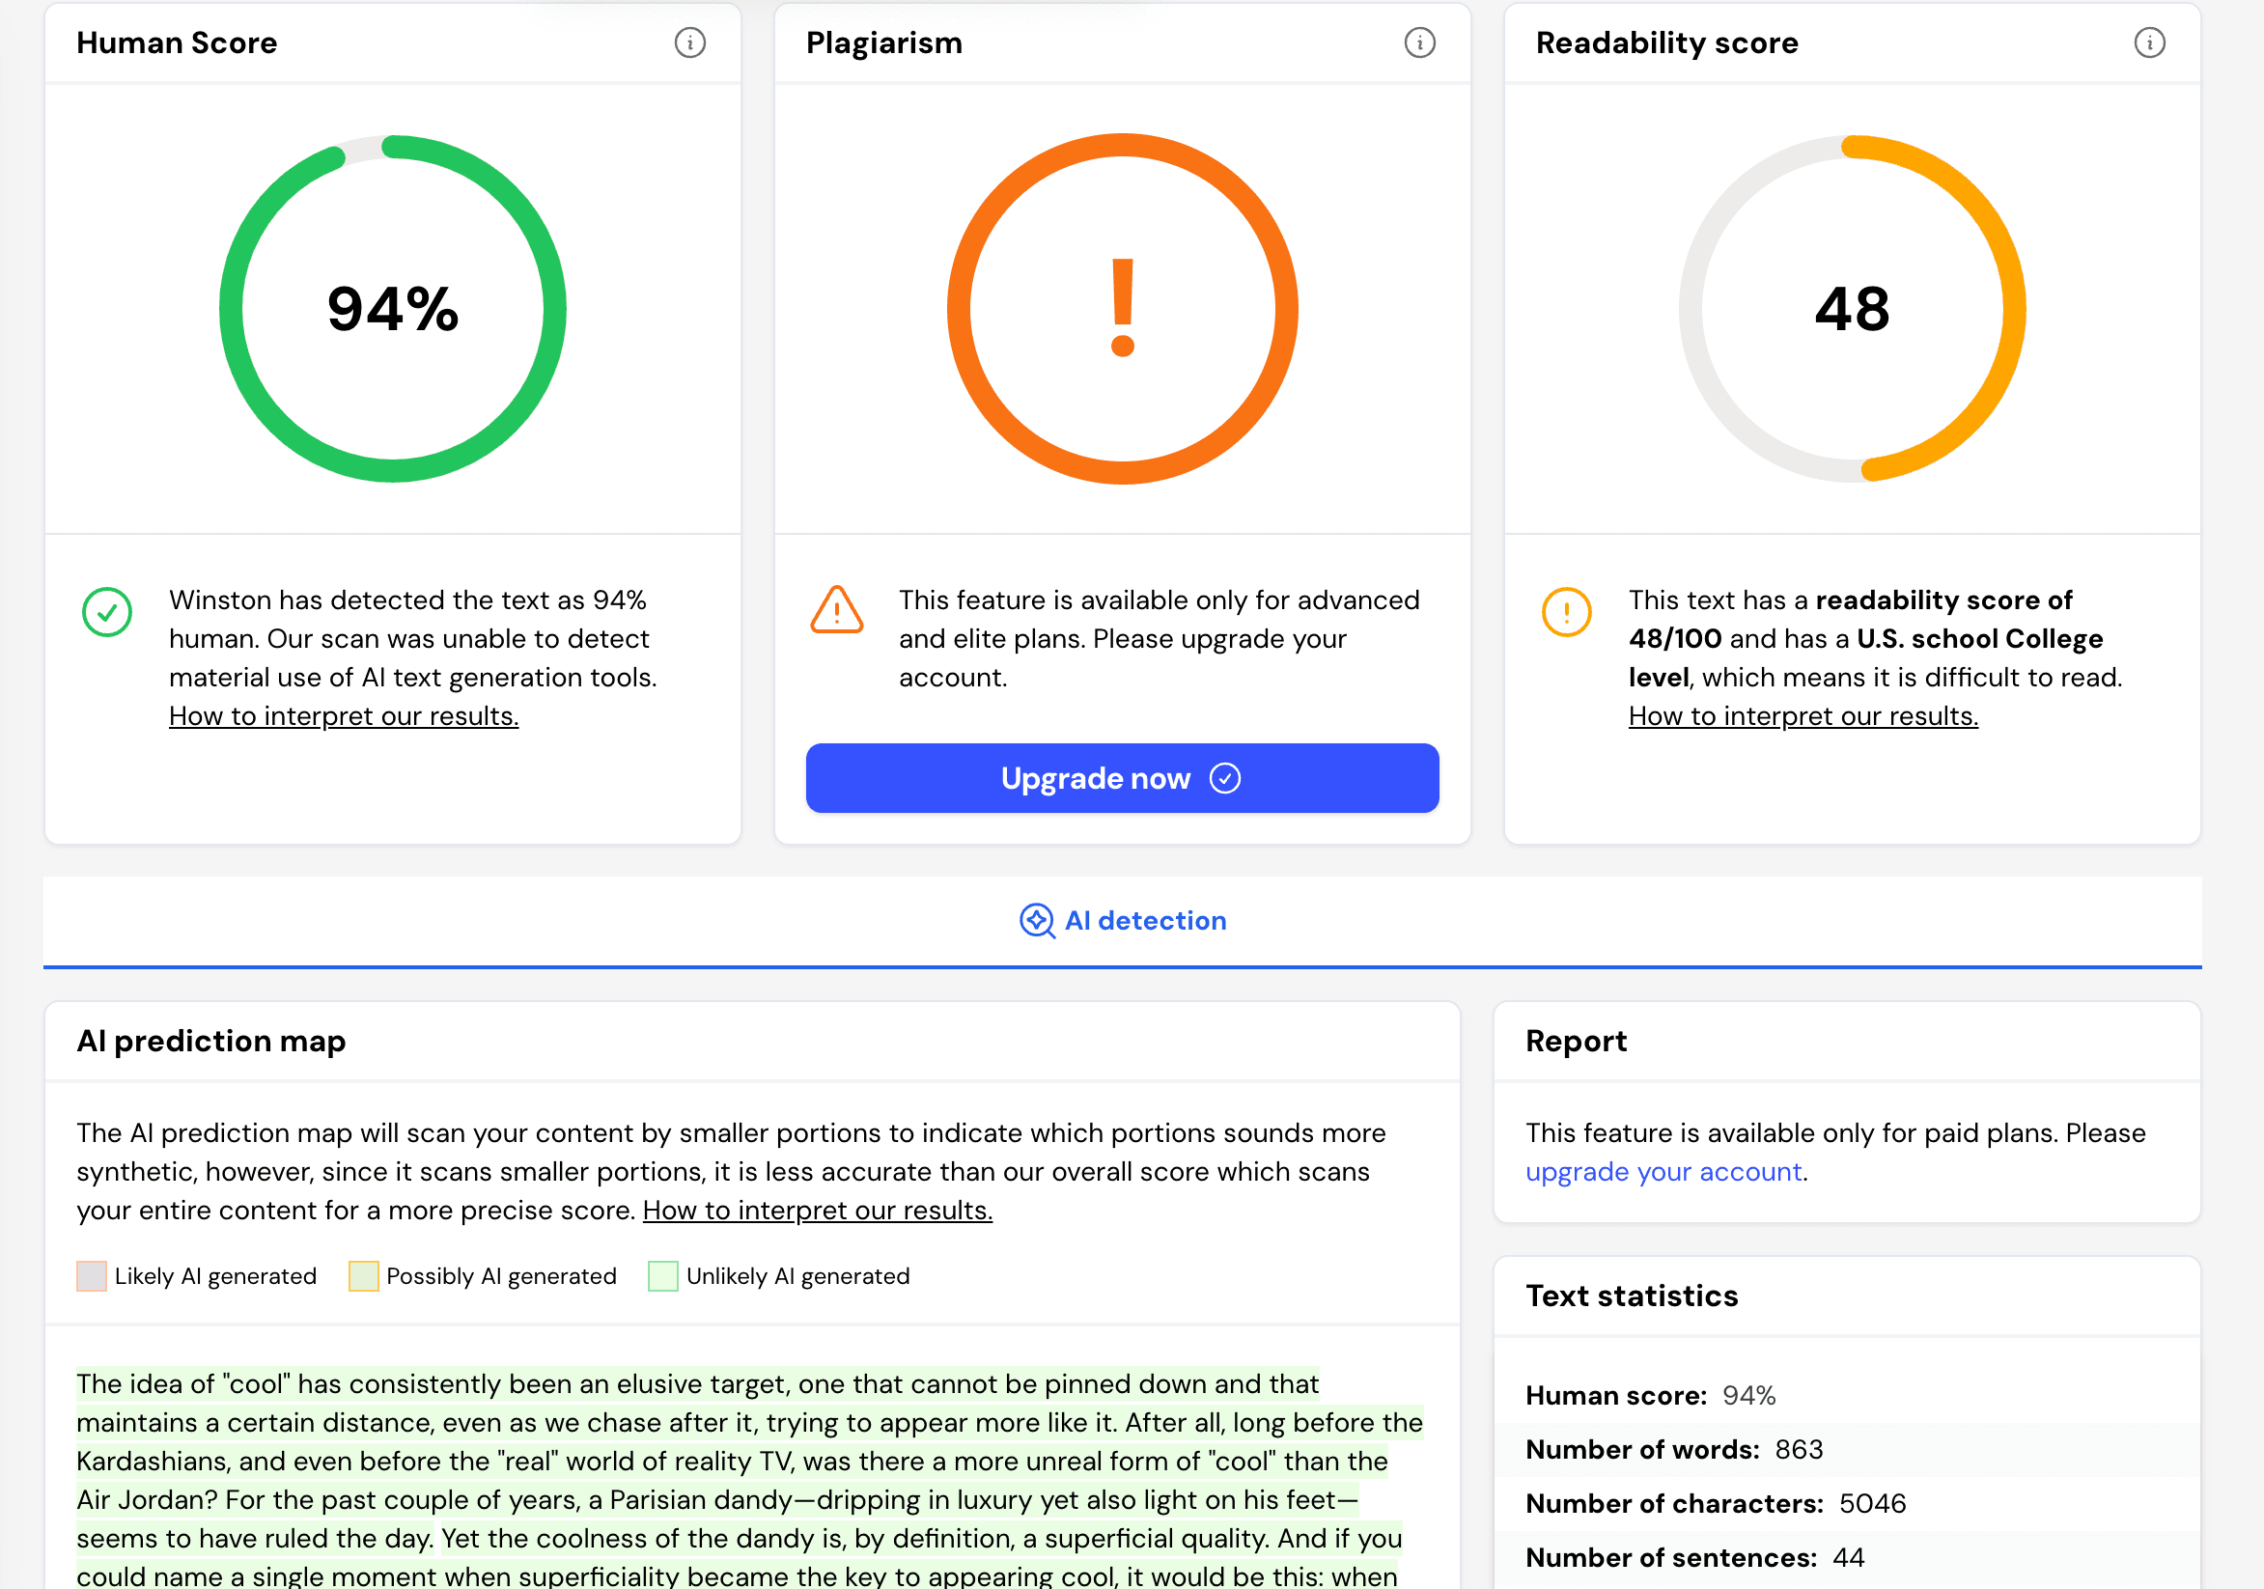Click the readability score 48 gauge
2264x1589 pixels.
[x=1852, y=309]
